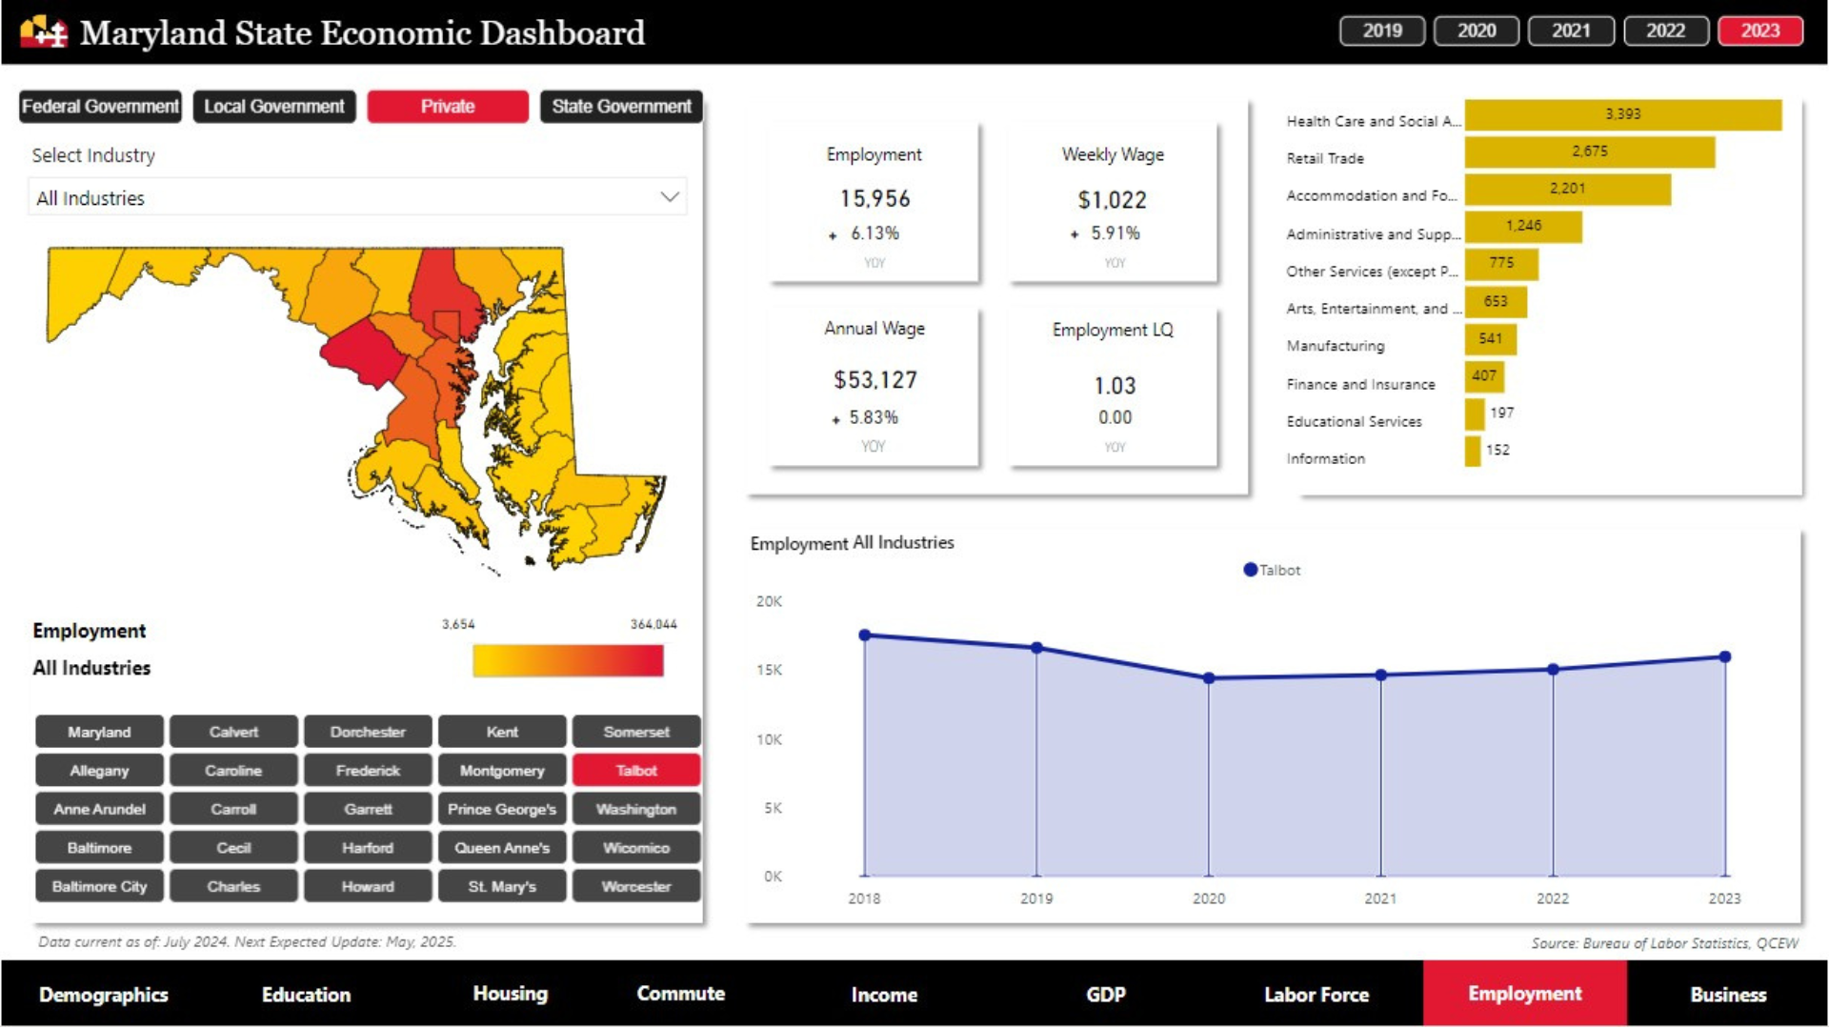Switch year filter to 2022
Image resolution: width=1829 pixels, height=1029 pixels.
tap(1665, 30)
